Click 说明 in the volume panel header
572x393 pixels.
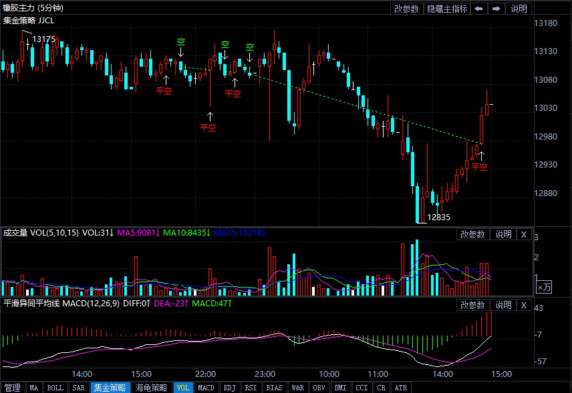pyautogui.click(x=503, y=234)
